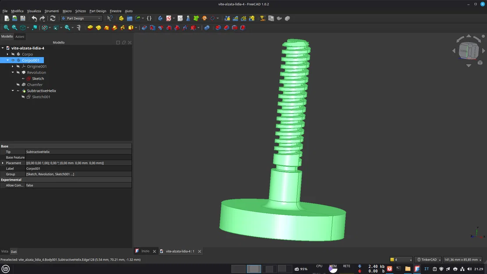
Task: Open the File menu
Action: [x=5, y=11]
